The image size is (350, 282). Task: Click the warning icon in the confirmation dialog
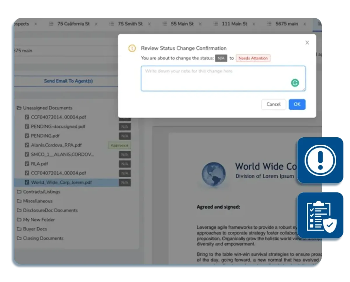[132, 48]
